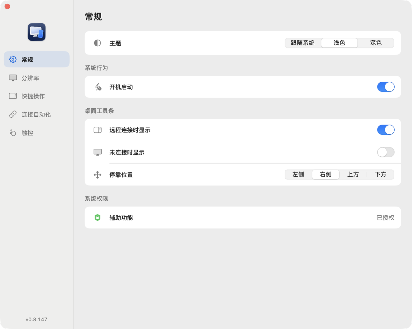
Task: Click the move arrows icon beside 停靠位置
Action: point(98,175)
